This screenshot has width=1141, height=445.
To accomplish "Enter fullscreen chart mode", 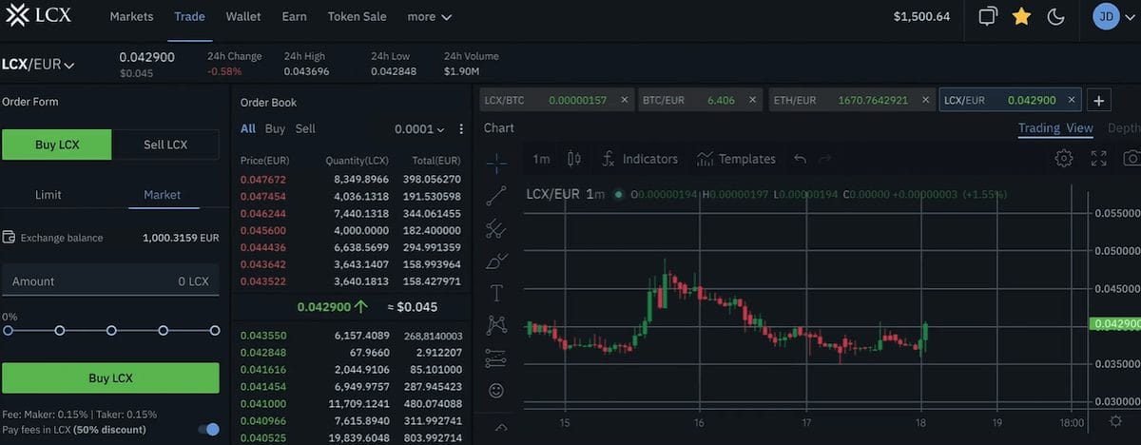I will [1099, 159].
